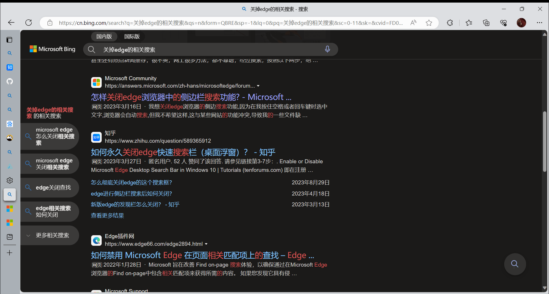Open the Read aloud icon in address bar

coord(413,23)
